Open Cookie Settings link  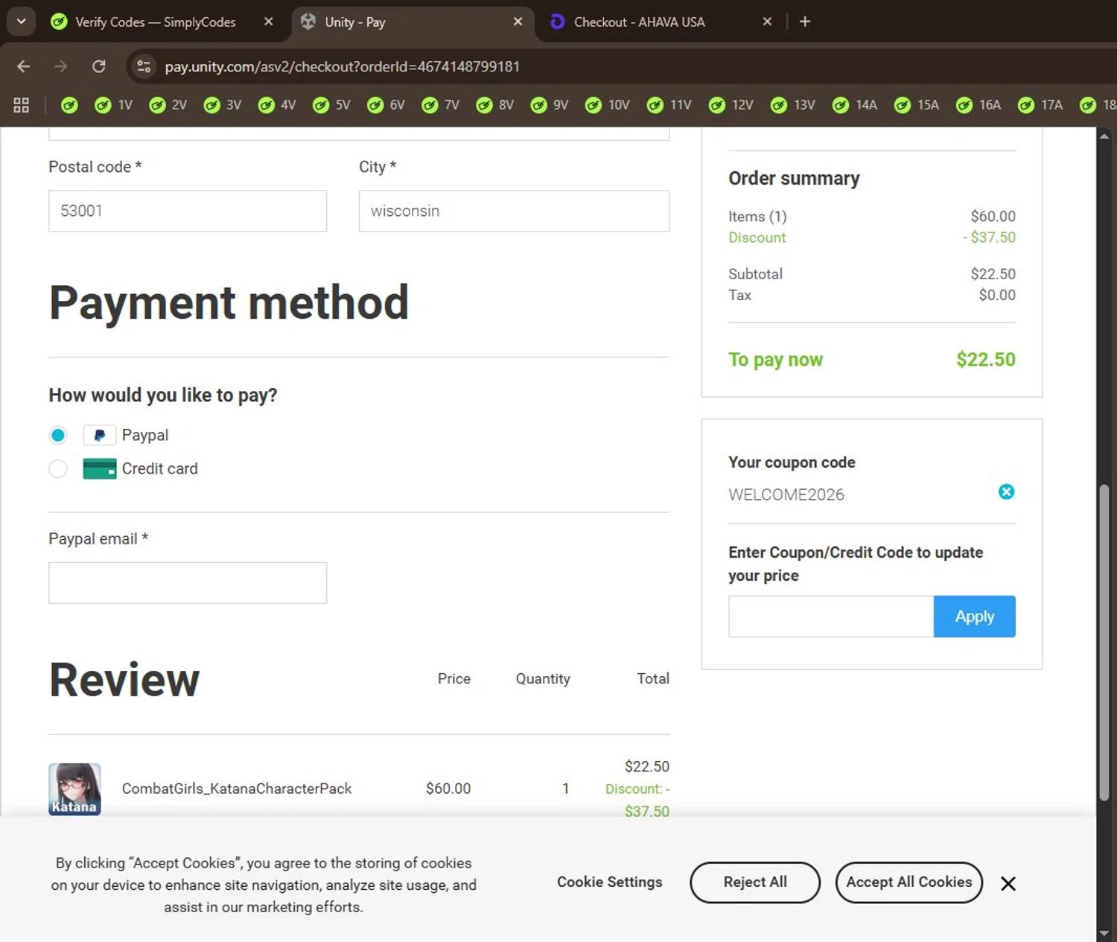609,882
